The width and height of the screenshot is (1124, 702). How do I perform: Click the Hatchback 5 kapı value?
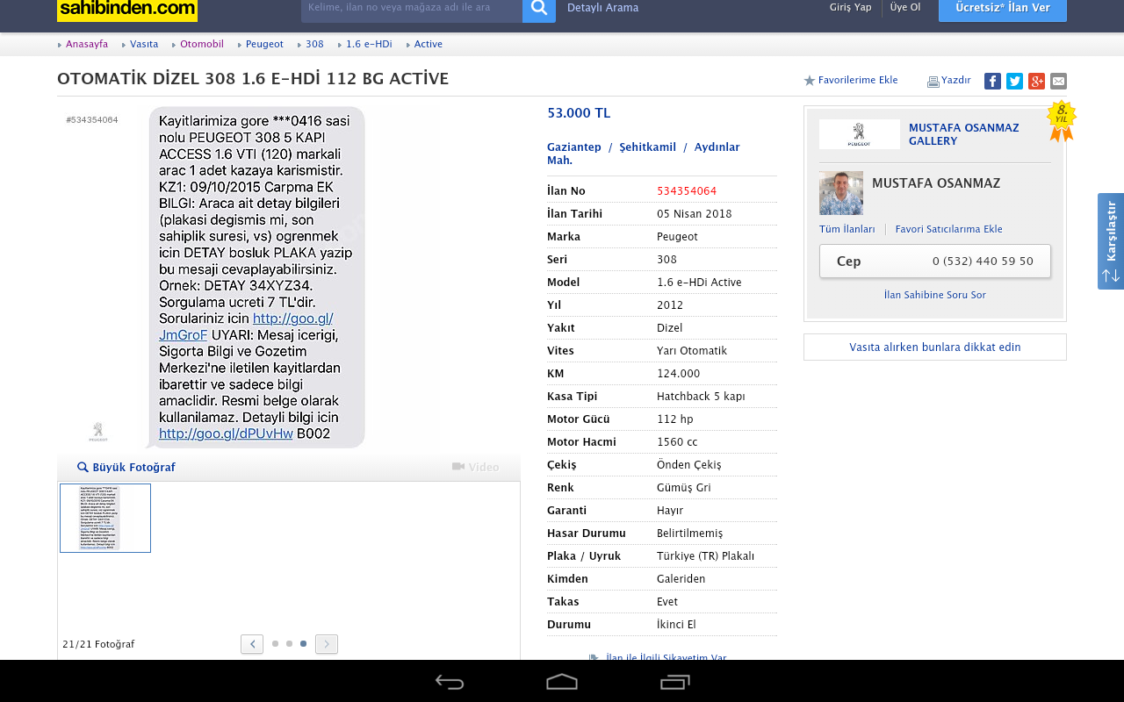701,397
